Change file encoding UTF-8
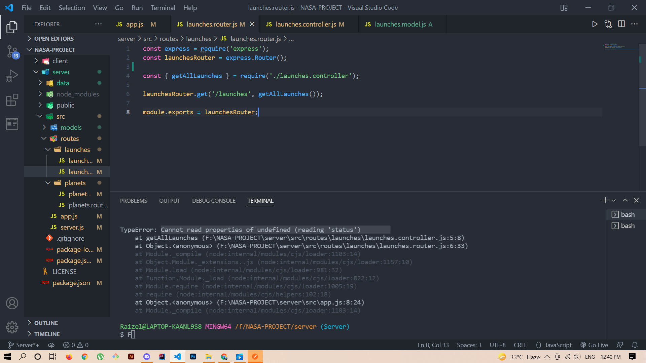 click(498, 345)
